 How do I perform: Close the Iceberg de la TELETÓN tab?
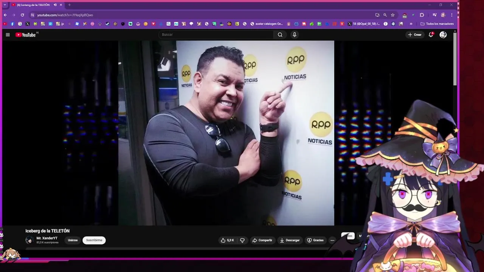point(61,5)
